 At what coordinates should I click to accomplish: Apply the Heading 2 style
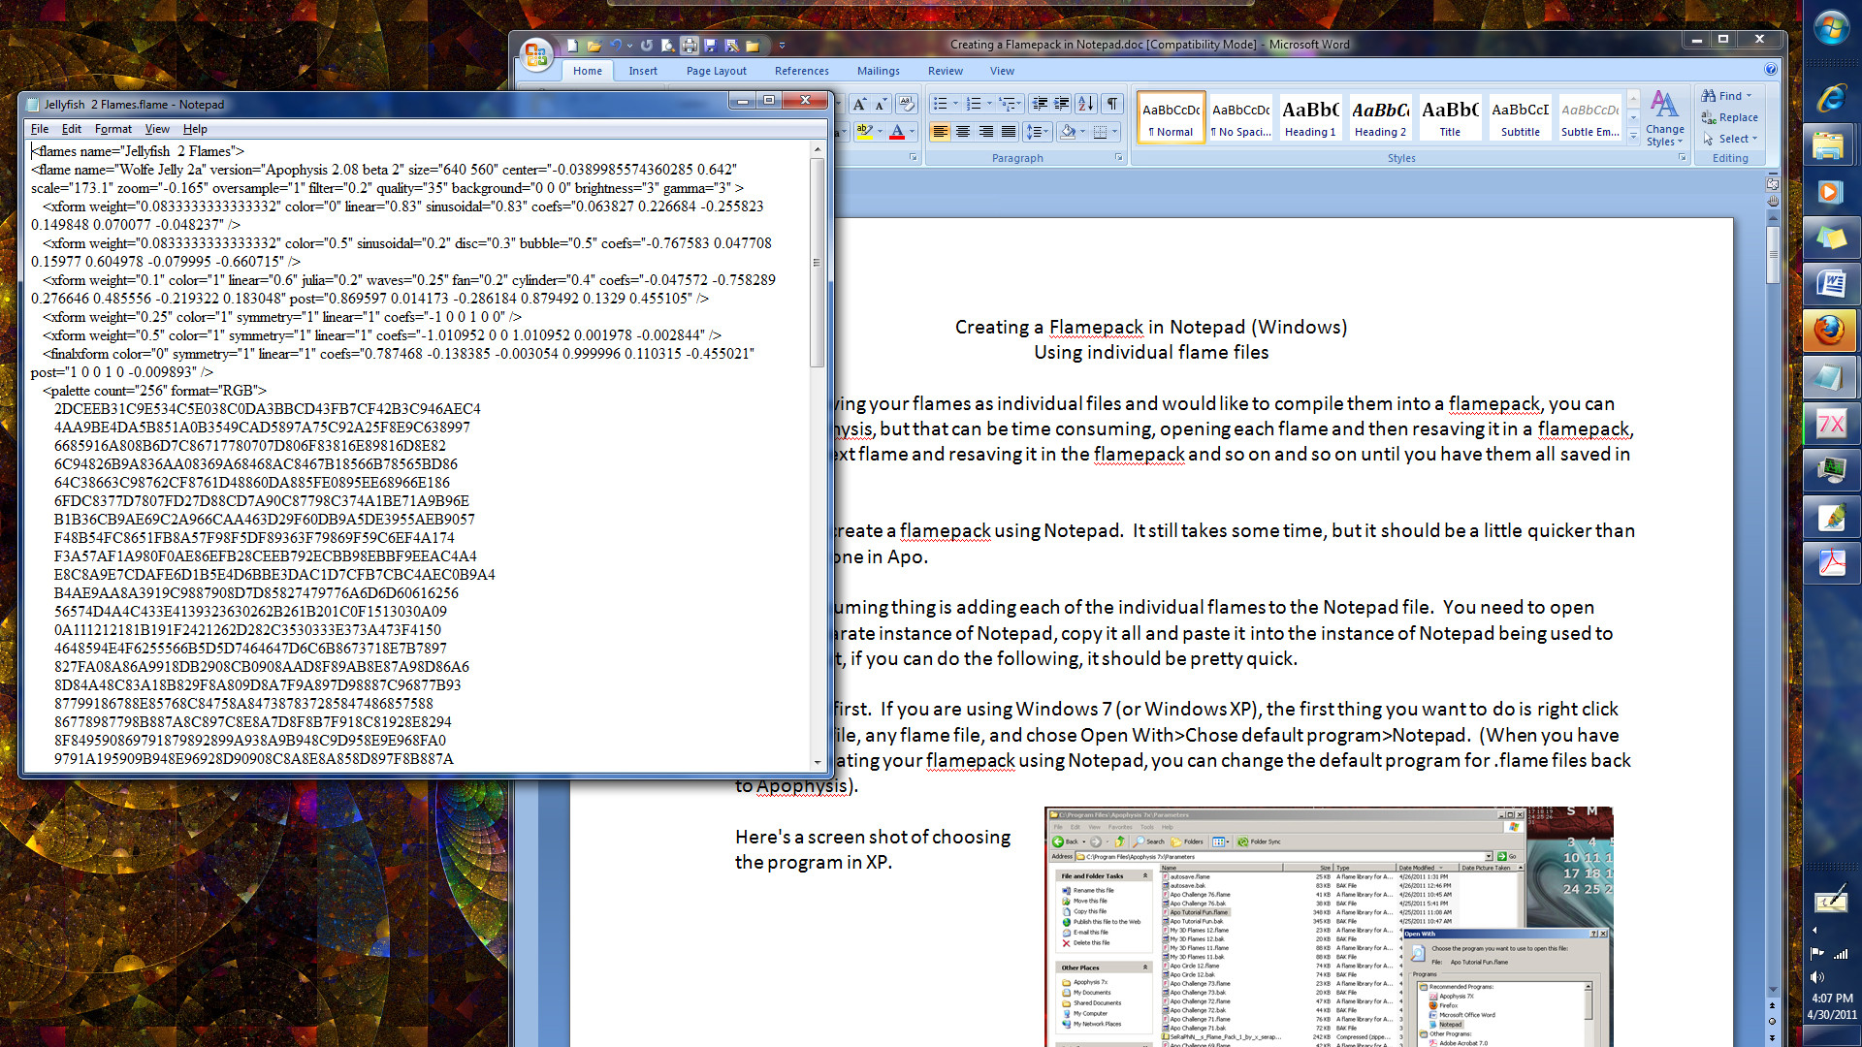(1380, 117)
